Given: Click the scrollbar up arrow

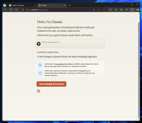Looking at the screenshot, I should (x=139, y=14).
